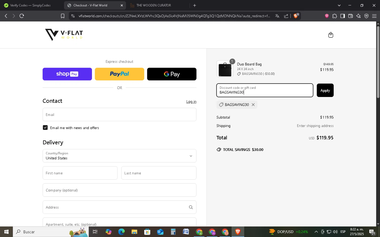
Task: Click the DOP/USD taskbar widget
Action: (x=288, y=232)
